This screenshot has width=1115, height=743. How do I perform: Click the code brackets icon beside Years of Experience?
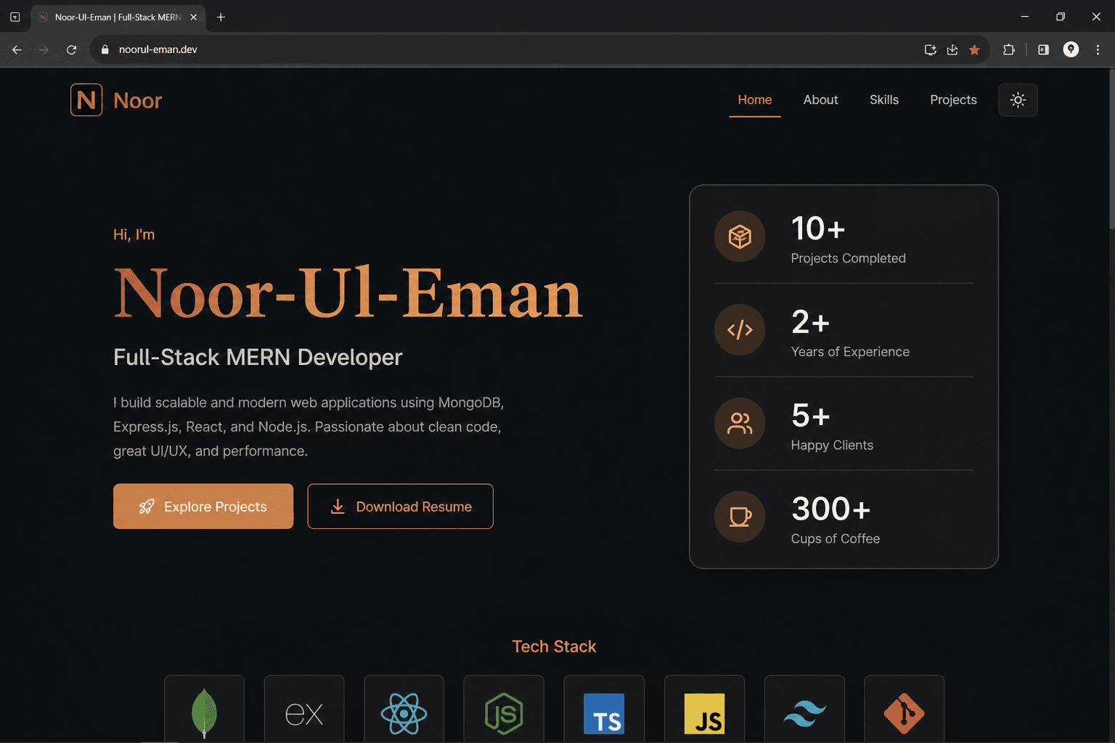click(x=740, y=330)
